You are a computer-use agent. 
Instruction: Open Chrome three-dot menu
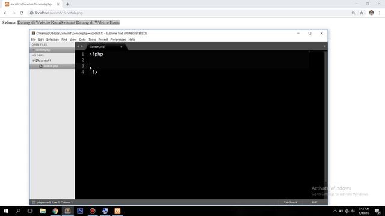click(x=380, y=13)
